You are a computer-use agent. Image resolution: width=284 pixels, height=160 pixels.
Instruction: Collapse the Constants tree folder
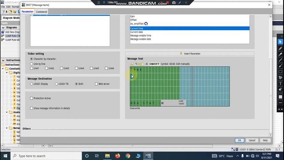3,68
